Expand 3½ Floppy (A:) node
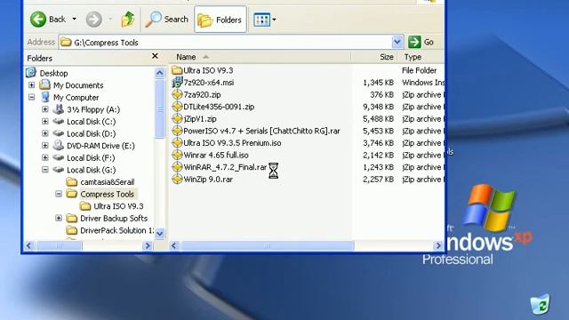Image resolution: width=569 pixels, height=320 pixels. 45,109
